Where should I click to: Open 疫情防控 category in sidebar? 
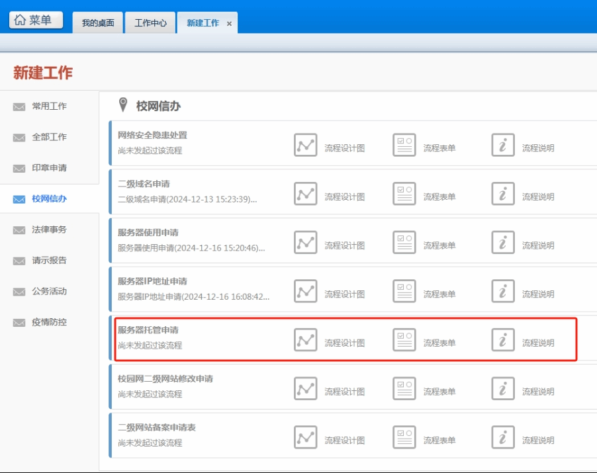[x=50, y=322]
